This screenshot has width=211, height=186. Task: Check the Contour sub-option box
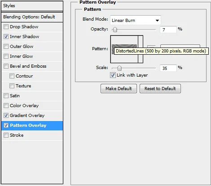pos(12,76)
